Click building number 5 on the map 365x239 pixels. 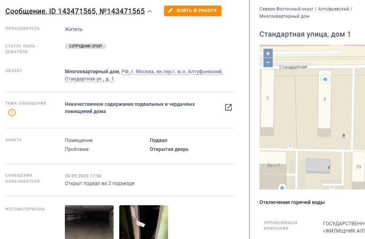pyautogui.click(x=268, y=98)
